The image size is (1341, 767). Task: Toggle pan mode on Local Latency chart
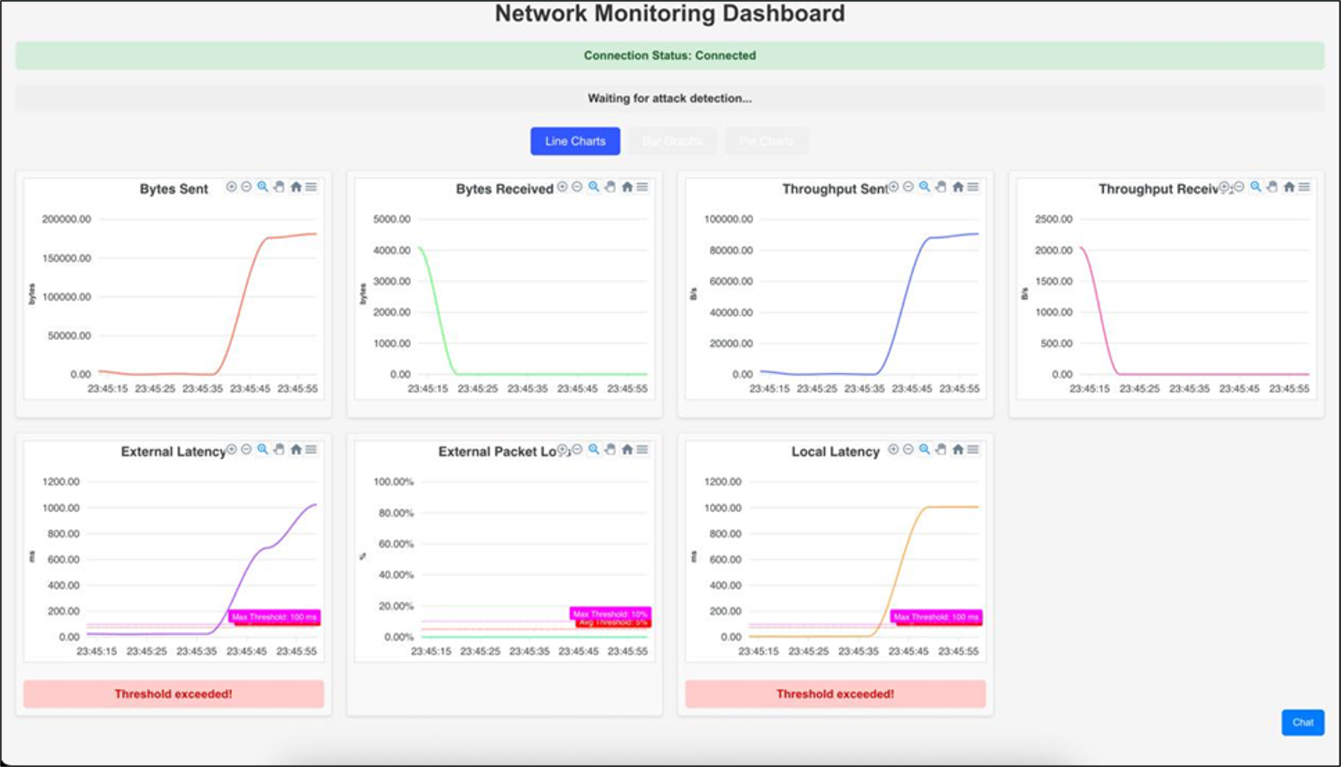[941, 450]
